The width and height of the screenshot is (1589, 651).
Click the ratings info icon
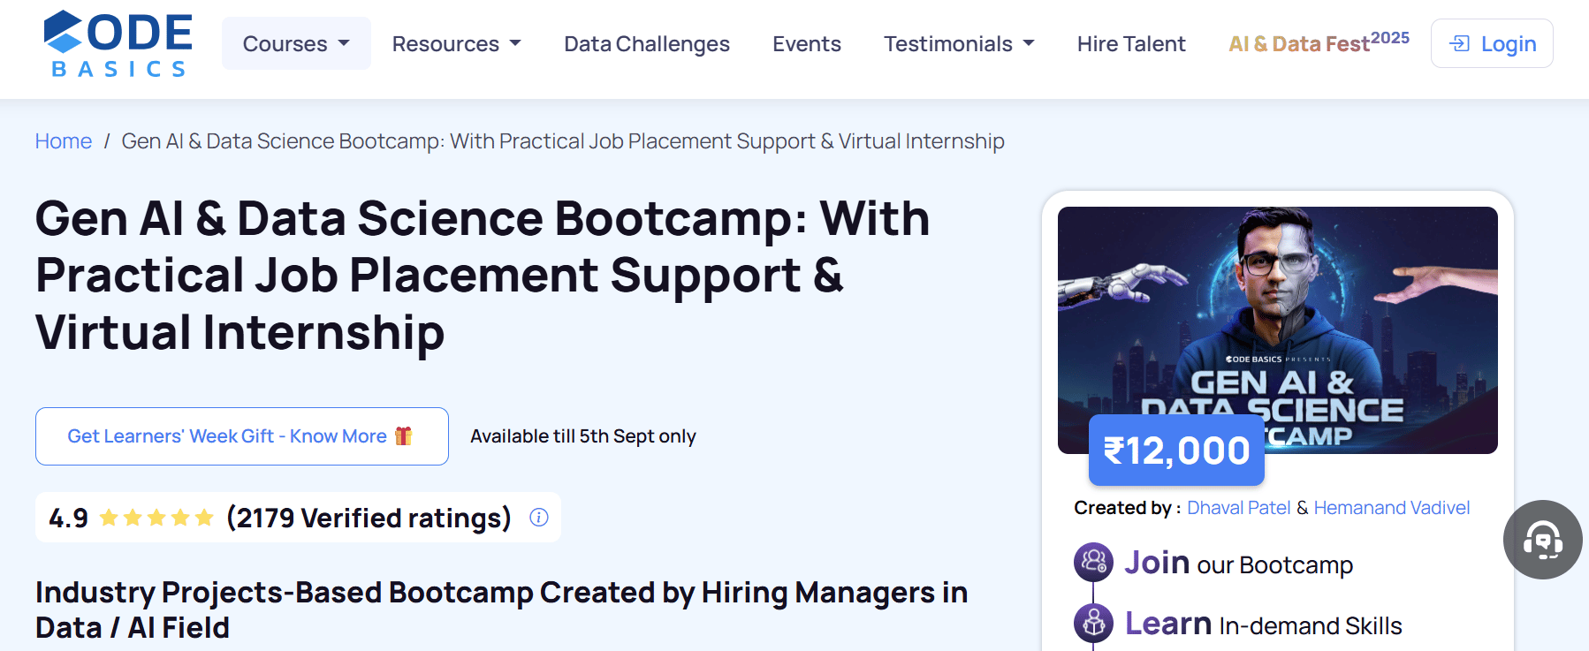pyautogui.click(x=539, y=518)
